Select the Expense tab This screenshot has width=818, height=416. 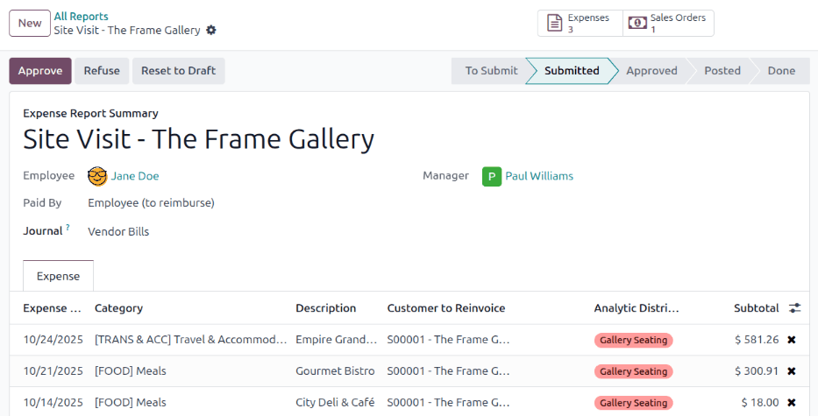pyautogui.click(x=58, y=276)
